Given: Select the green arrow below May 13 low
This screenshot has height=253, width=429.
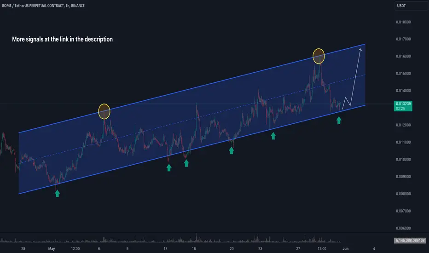Looking at the screenshot, I should [x=169, y=167].
